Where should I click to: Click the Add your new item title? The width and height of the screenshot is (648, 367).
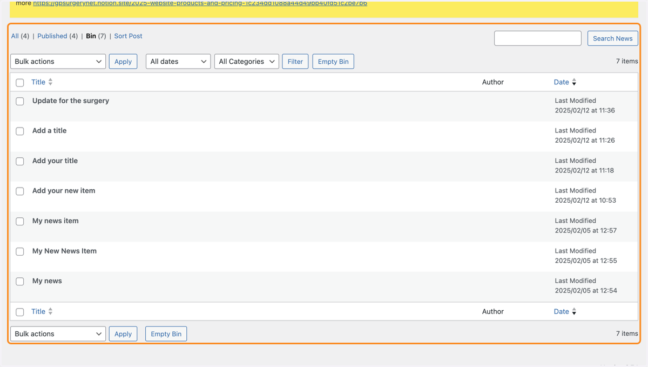64,191
